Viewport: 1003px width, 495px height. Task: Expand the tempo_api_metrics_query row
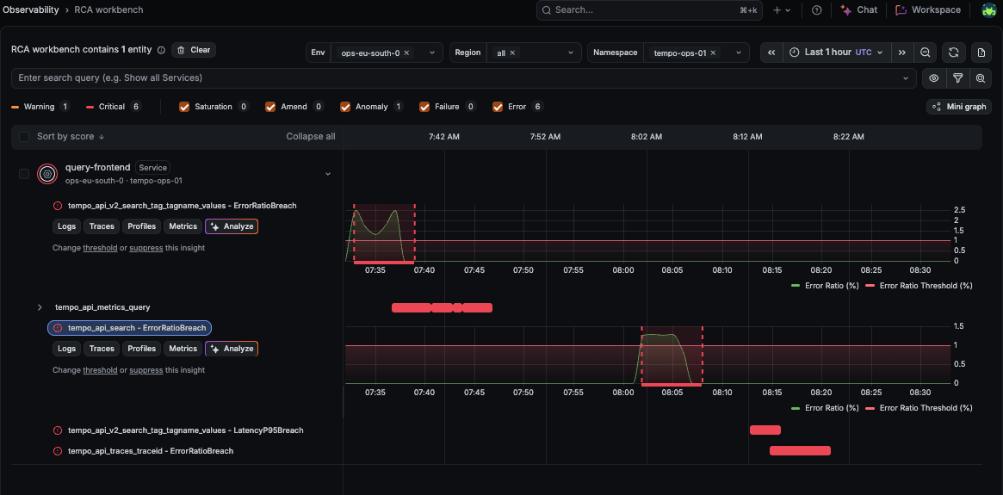pyautogui.click(x=40, y=307)
